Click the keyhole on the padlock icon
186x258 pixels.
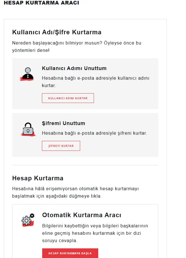28,130
